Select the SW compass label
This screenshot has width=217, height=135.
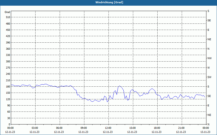tap(209, 77)
